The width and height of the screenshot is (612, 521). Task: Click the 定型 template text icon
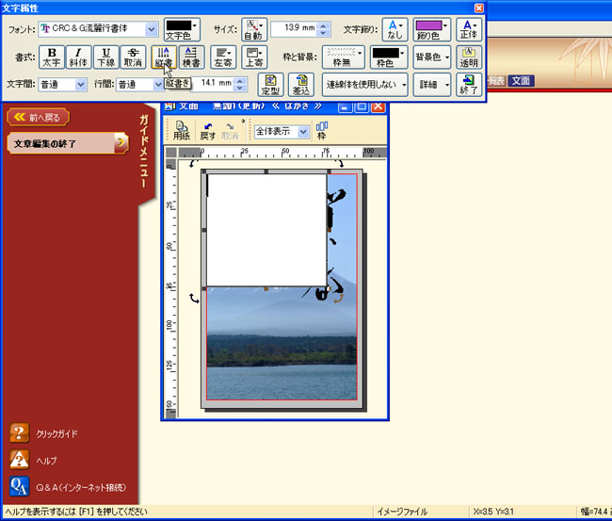pos(270,84)
